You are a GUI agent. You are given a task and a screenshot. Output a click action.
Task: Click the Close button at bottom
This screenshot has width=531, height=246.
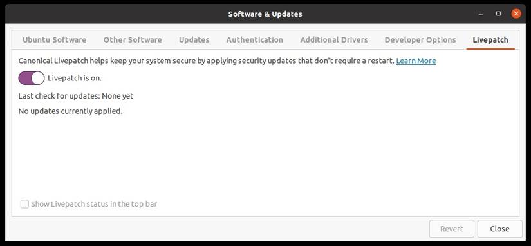pyautogui.click(x=500, y=229)
